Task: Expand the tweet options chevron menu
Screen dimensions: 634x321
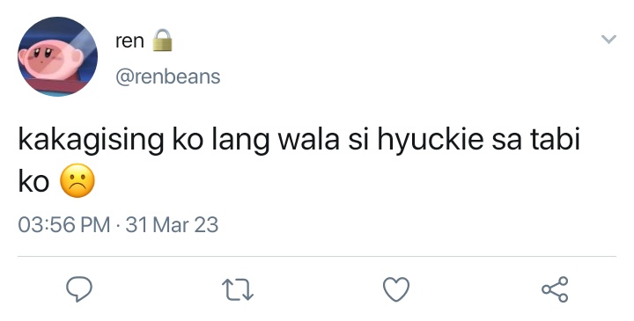Action: coord(608,40)
